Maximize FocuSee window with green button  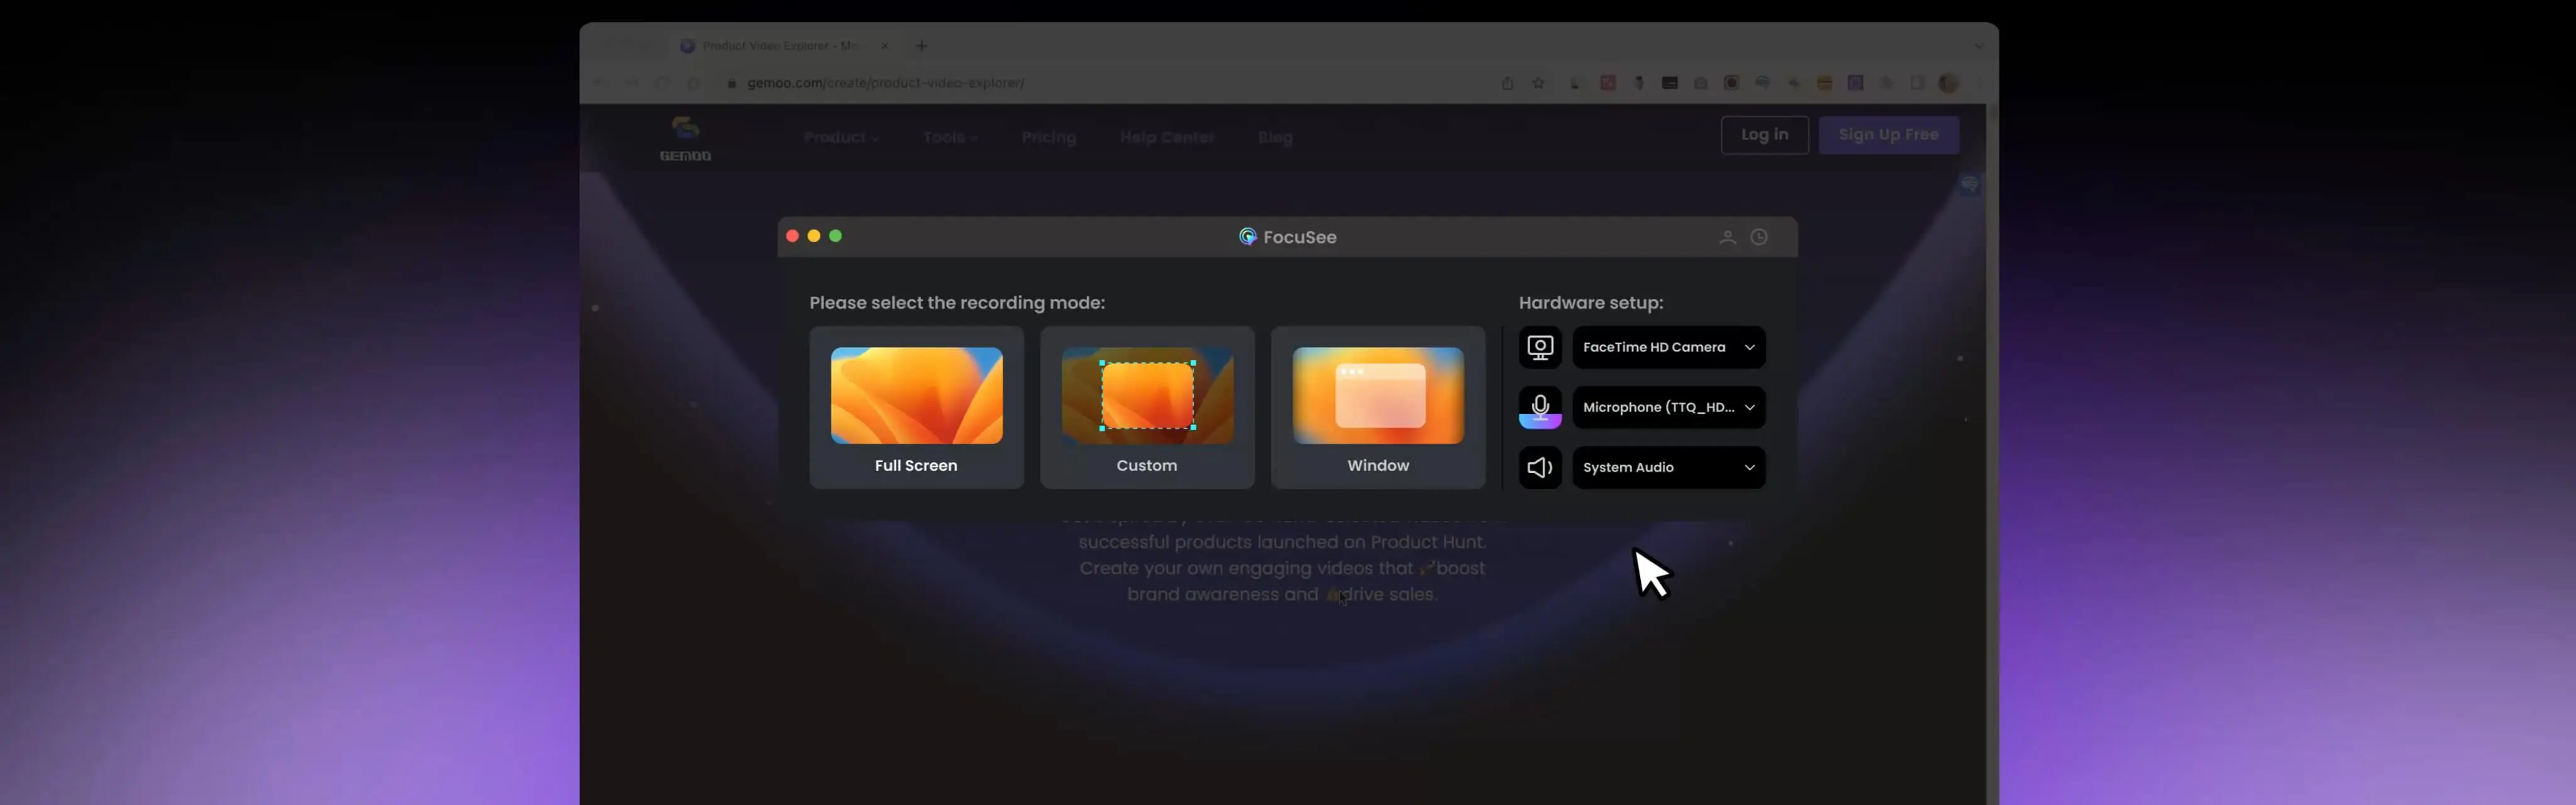tap(836, 236)
